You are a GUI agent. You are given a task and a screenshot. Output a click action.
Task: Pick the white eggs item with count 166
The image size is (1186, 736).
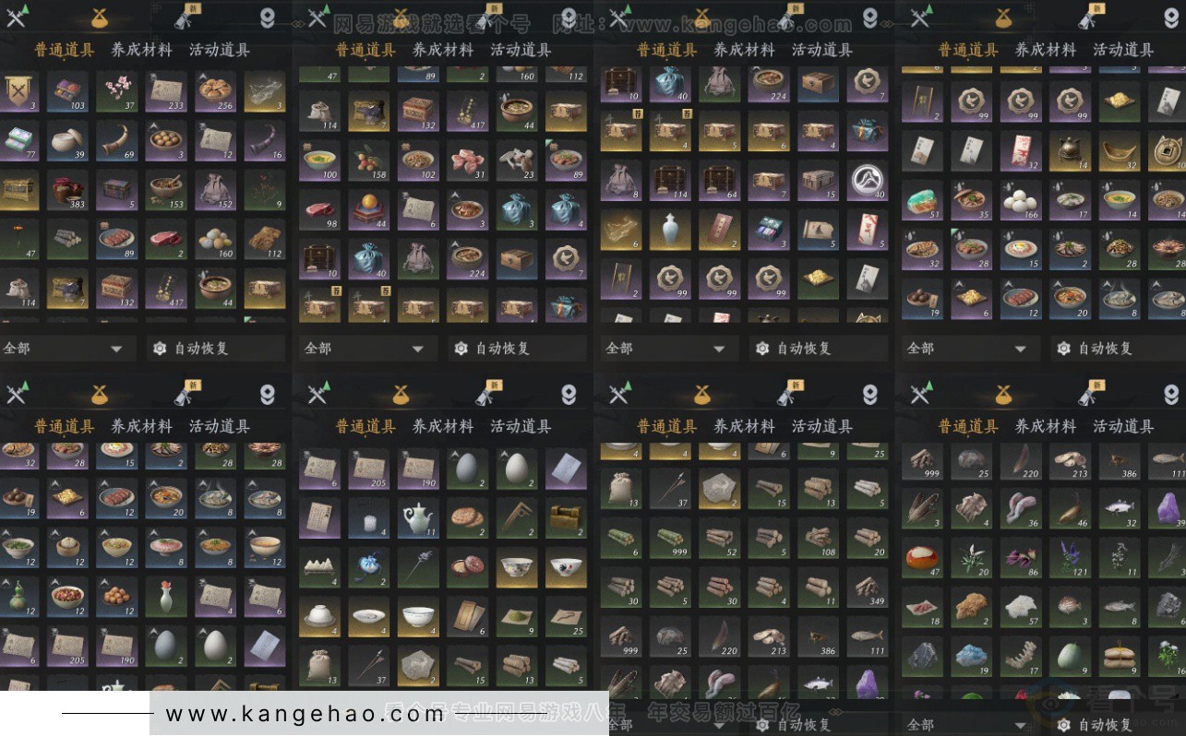(1022, 202)
